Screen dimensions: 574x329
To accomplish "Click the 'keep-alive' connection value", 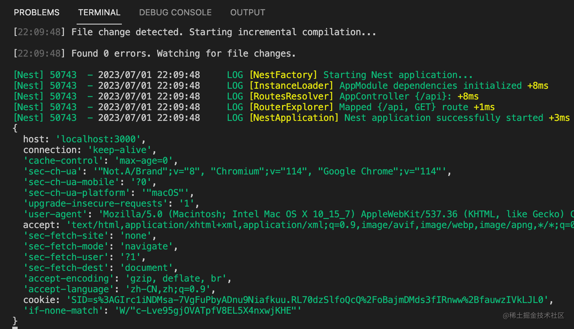I will 120,150.
